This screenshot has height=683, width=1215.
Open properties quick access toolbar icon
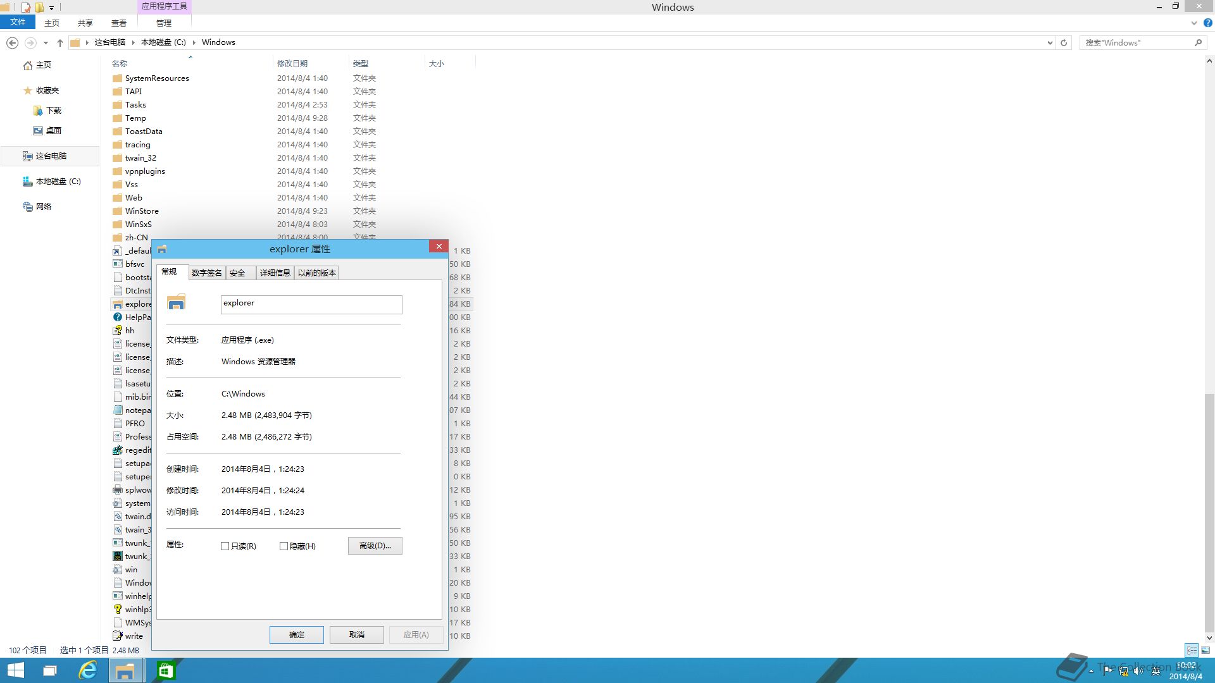(x=26, y=8)
